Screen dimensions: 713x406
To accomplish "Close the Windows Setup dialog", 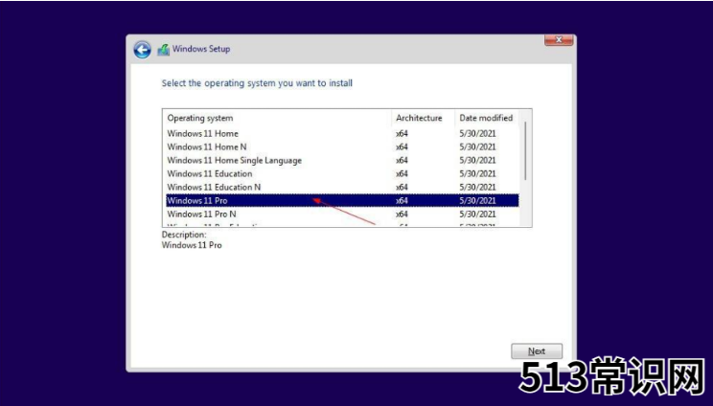I will pyautogui.click(x=559, y=40).
